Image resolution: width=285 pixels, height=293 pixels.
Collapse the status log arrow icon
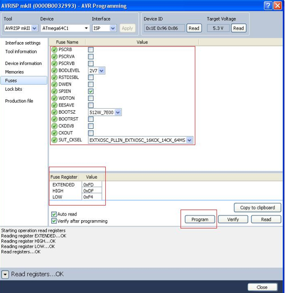[x=5, y=274]
